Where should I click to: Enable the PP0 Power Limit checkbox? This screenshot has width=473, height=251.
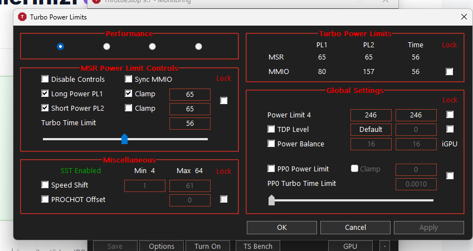point(271,169)
